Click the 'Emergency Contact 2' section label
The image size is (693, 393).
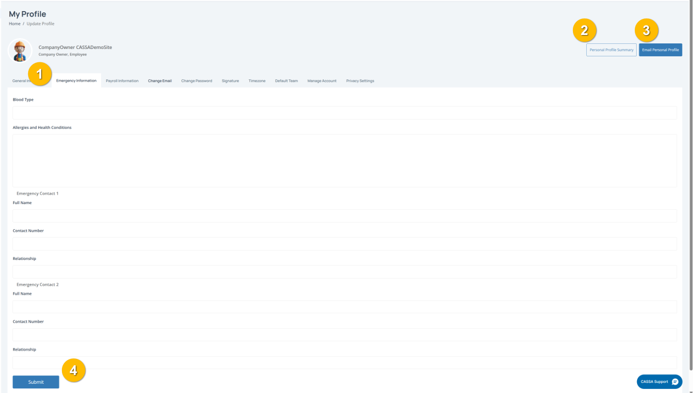point(37,284)
